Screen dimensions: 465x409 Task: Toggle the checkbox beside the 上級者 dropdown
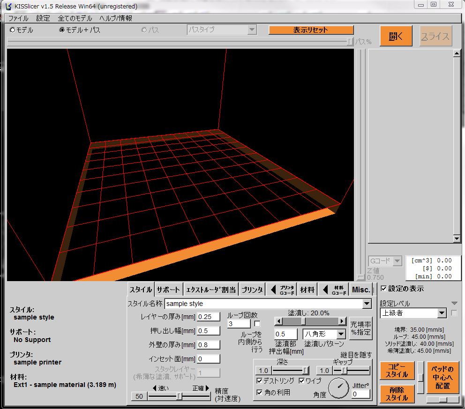tap(454, 313)
